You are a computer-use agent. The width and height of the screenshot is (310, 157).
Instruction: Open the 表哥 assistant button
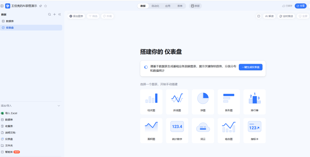coord(195,6)
